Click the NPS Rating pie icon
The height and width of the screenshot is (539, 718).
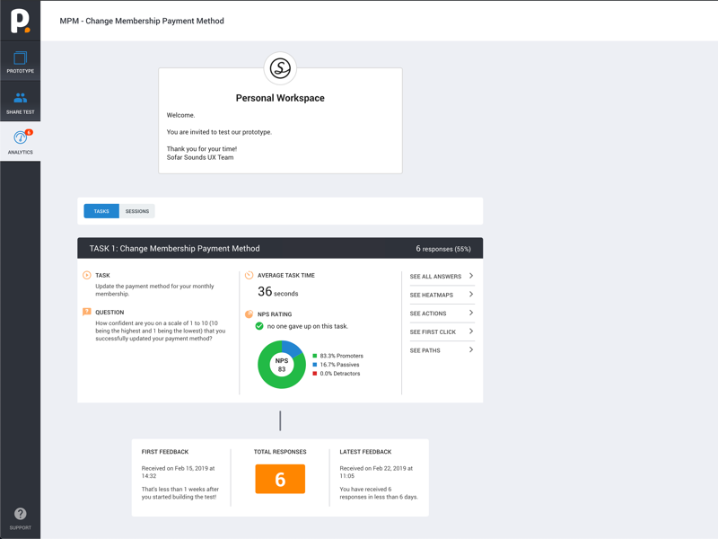click(x=250, y=314)
